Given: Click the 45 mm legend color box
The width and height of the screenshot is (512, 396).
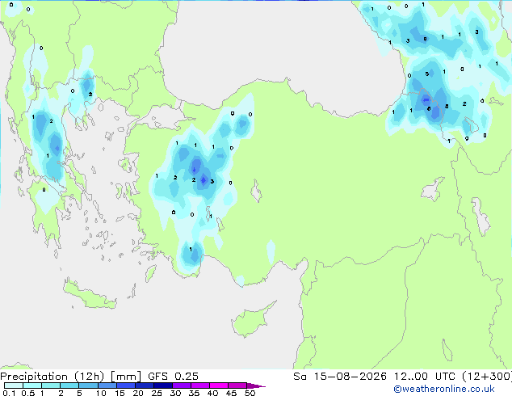Looking at the screenshot, I should pos(237,385).
